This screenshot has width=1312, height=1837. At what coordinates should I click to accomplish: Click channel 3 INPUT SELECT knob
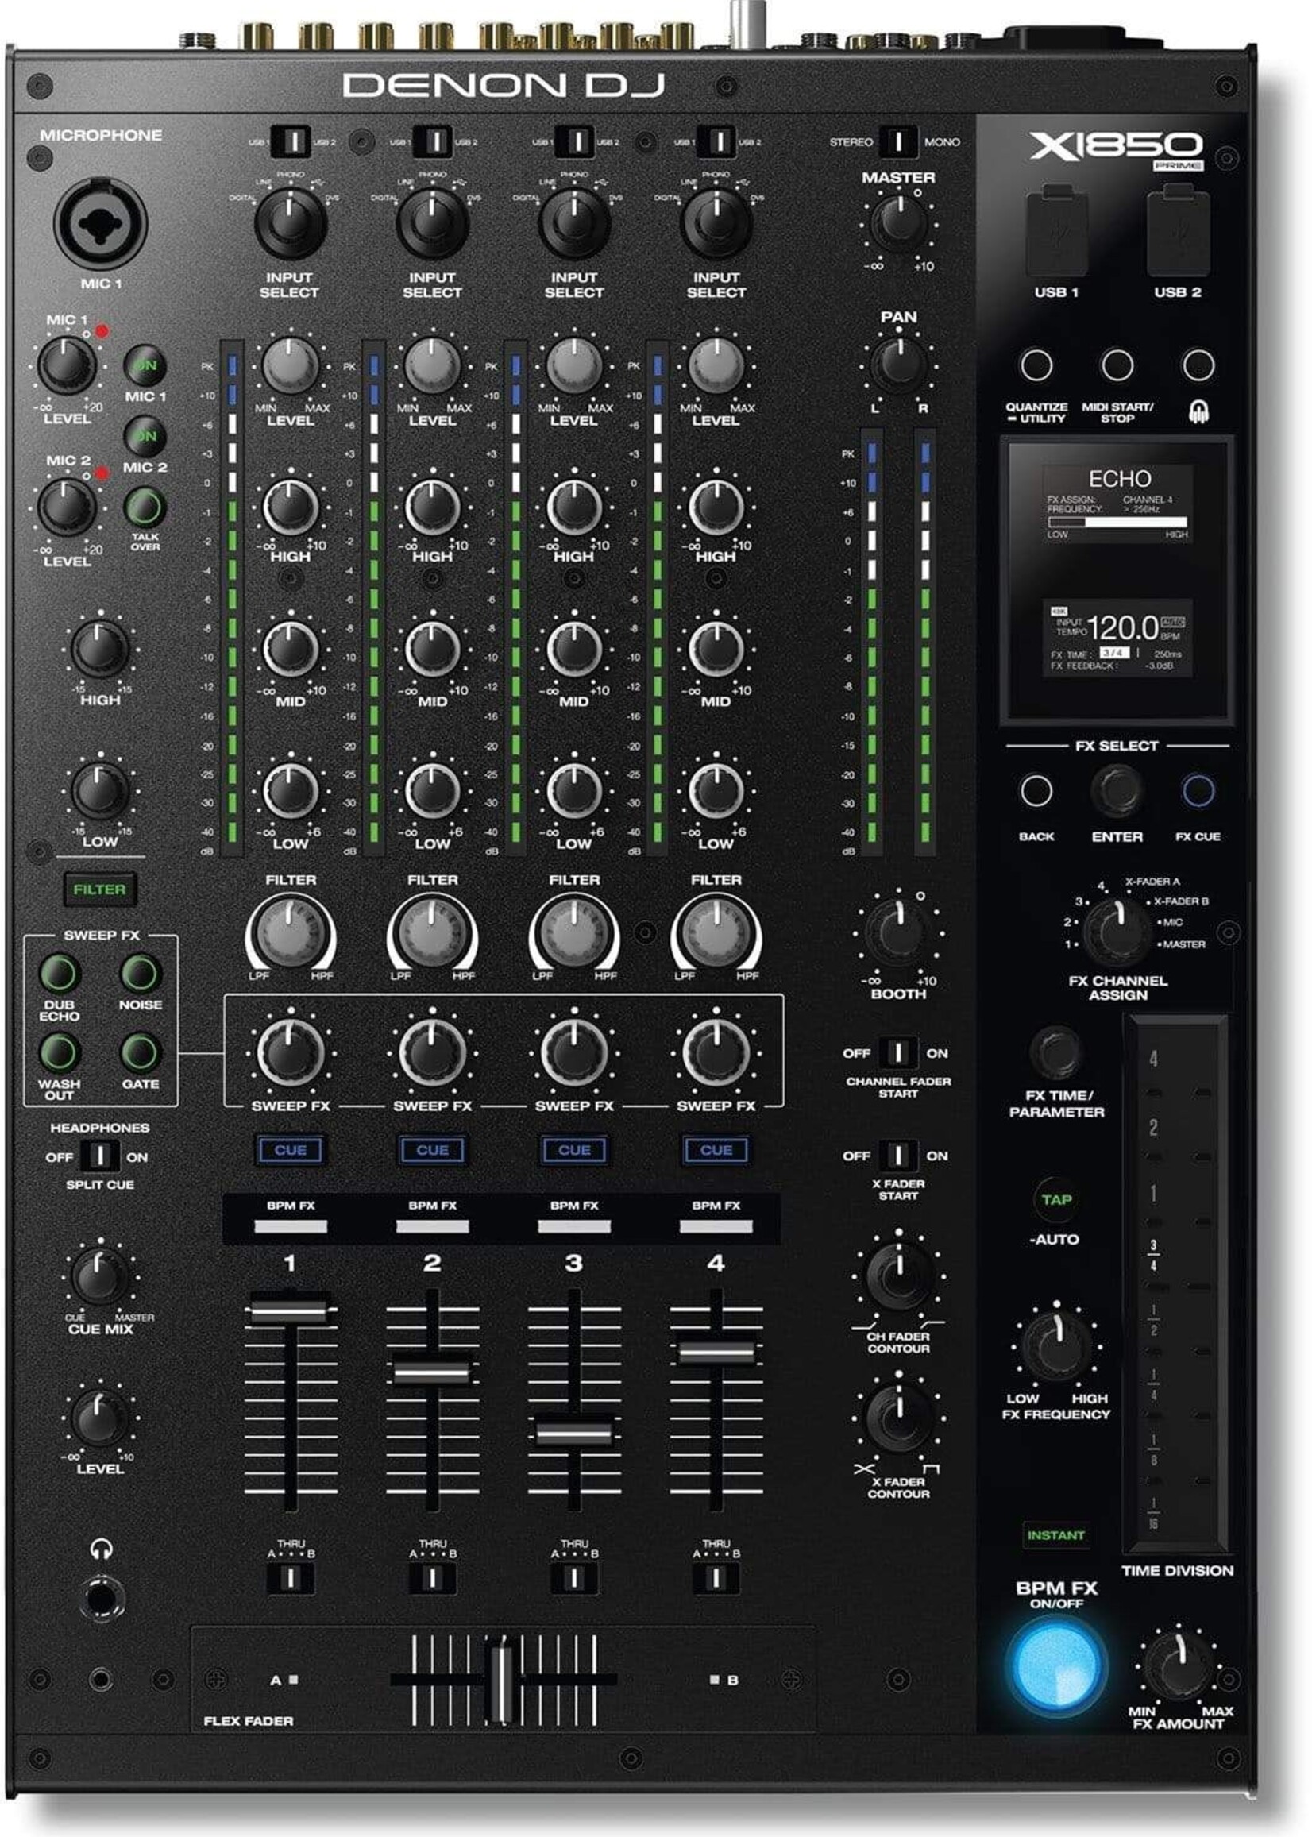tap(574, 222)
